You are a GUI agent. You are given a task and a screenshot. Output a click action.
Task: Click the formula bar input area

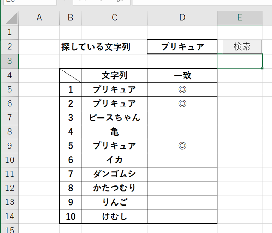201,2
